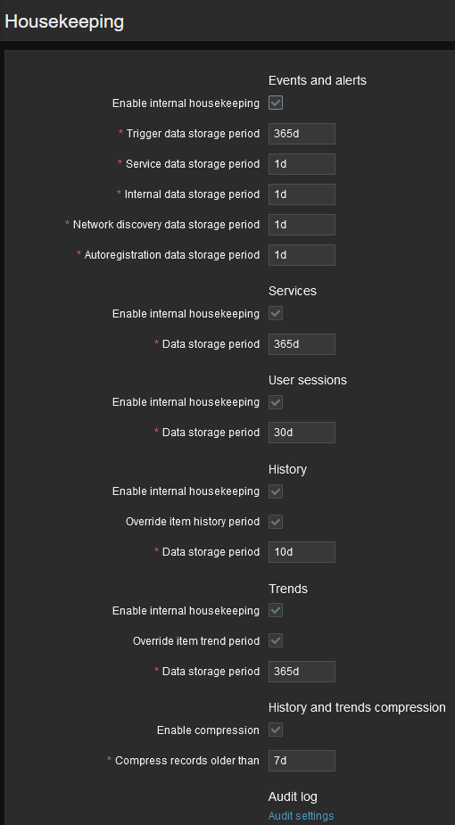The image size is (455, 825).
Task: Toggle the Enable compression checkbox
Action: pyautogui.click(x=276, y=730)
